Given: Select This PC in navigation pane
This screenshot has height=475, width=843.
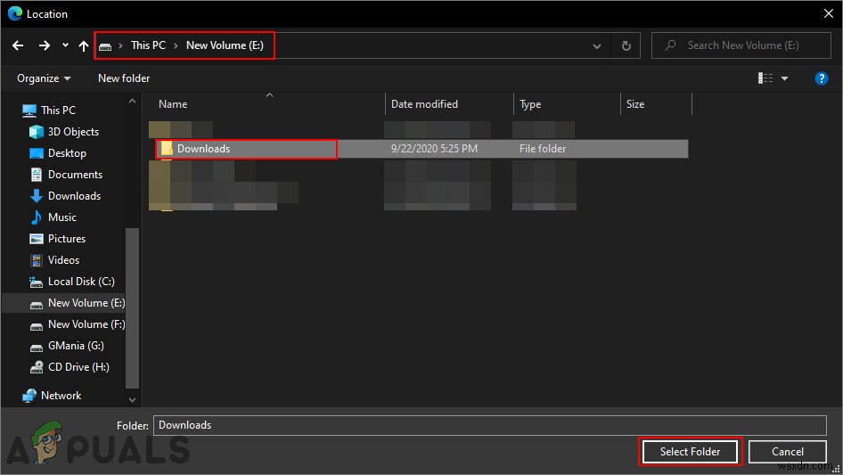Looking at the screenshot, I should pyautogui.click(x=58, y=111).
